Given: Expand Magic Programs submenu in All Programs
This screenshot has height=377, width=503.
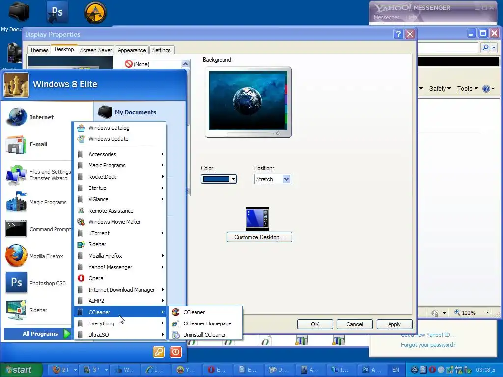Looking at the screenshot, I should [120, 165].
